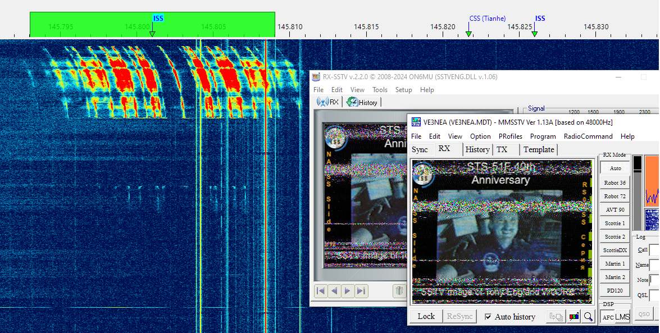
Task: Click the magnifier image viewer icon in MMSSTV
Action: pyautogui.click(x=588, y=316)
